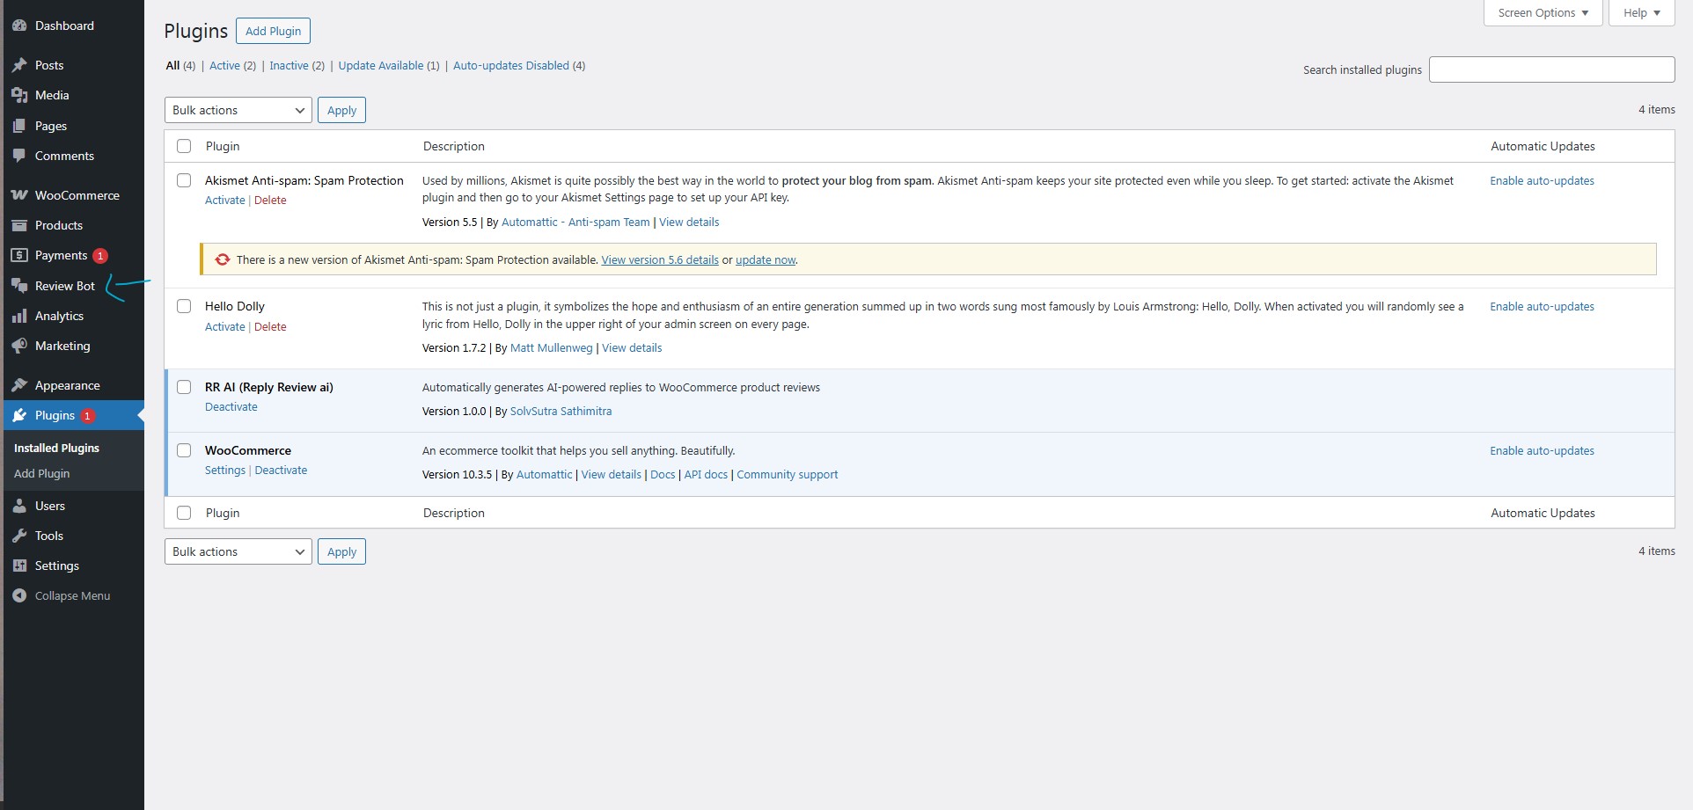Click the Tools wrench icon
This screenshot has width=1693, height=810.
click(19, 536)
